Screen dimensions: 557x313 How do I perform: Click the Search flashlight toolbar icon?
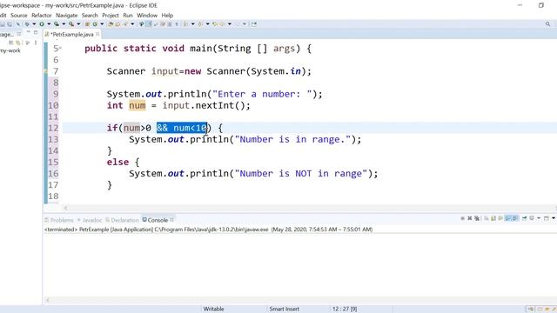pos(125,24)
